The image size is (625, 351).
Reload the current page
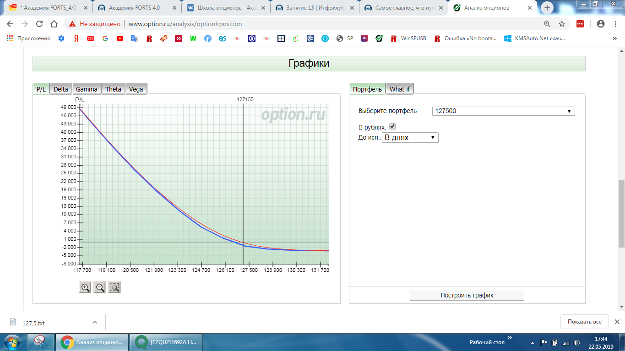[x=39, y=24]
